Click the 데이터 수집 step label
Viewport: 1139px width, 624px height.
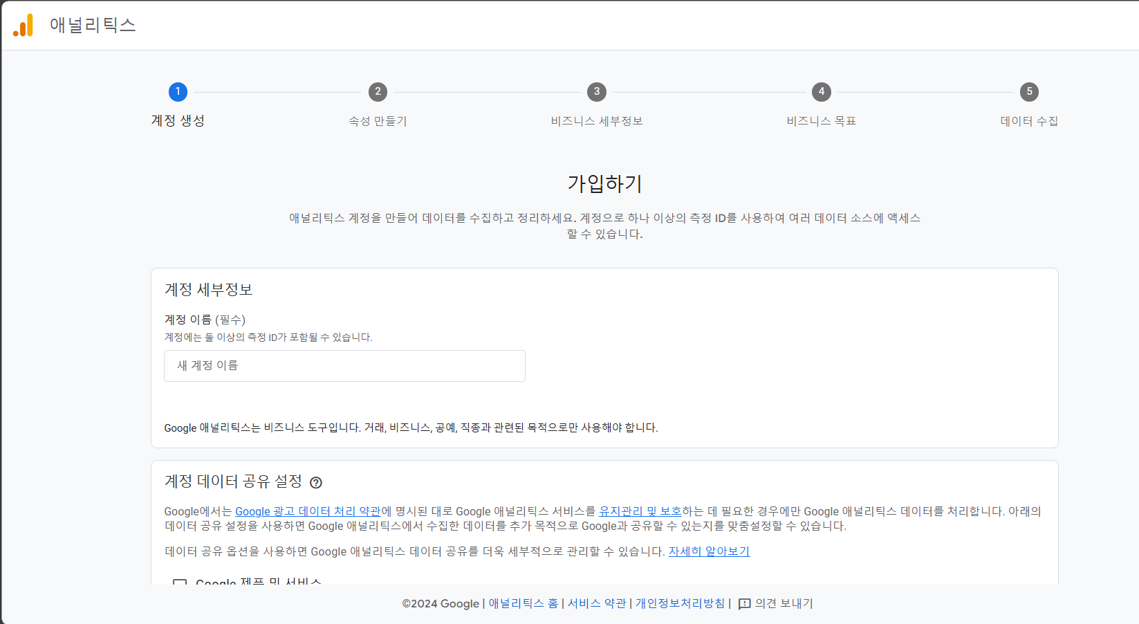click(1029, 121)
